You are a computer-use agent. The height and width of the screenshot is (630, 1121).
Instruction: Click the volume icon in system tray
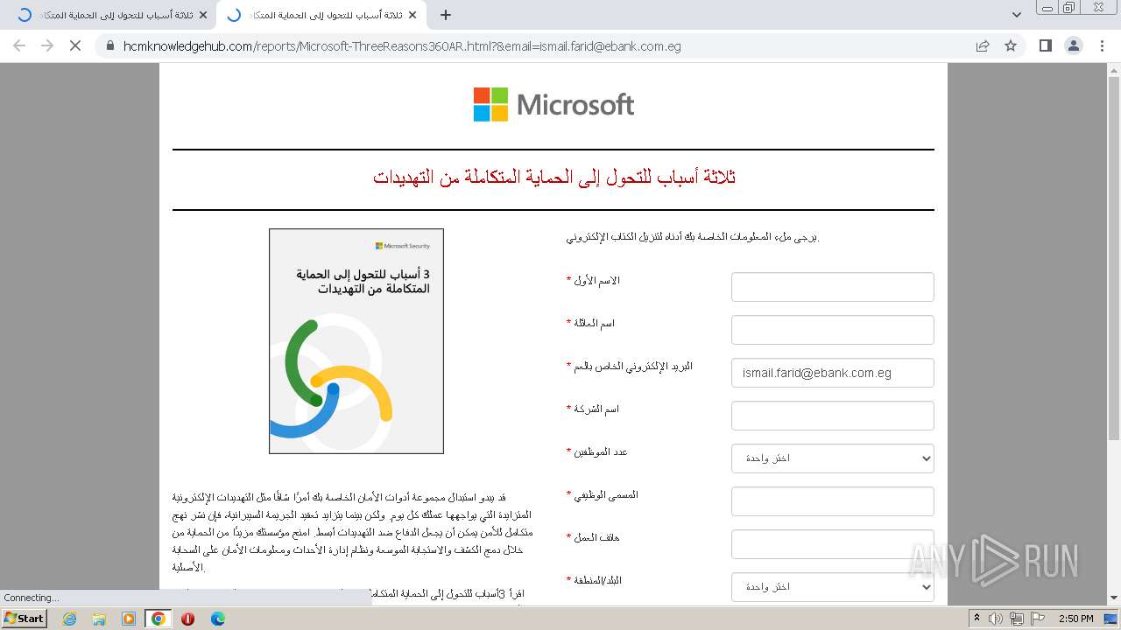click(996, 619)
